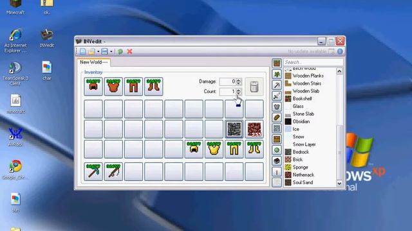This screenshot has width=412, height=231.
Task: Select the leather chestplate armor slot
Action: pos(113,86)
